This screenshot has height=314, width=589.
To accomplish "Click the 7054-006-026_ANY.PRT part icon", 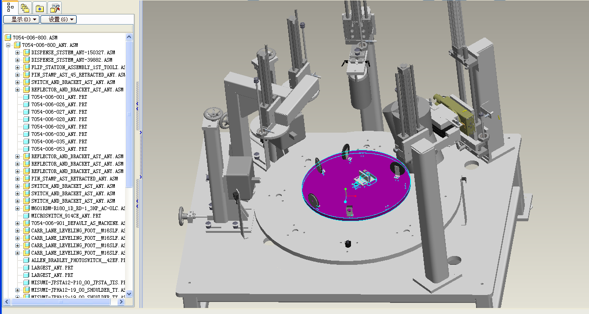I will tap(26, 104).
